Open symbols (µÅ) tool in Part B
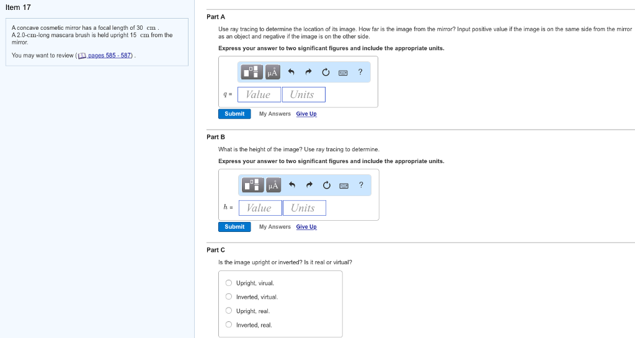635x338 pixels. [x=273, y=185]
